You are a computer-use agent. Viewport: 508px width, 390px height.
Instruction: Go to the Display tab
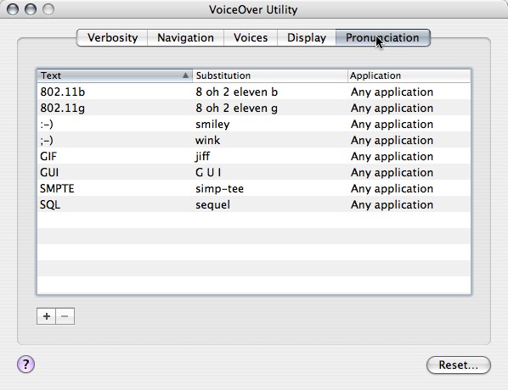[x=307, y=38]
